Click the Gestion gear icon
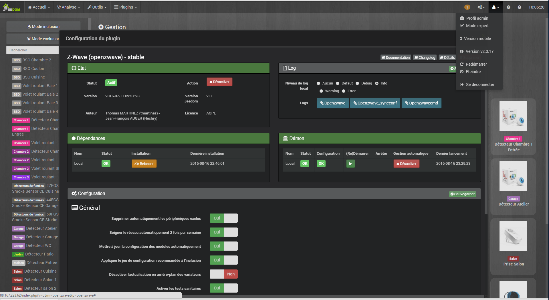 coord(101,27)
